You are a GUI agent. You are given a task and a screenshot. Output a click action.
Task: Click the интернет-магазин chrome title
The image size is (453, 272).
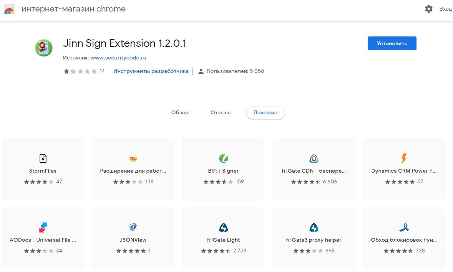tap(73, 9)
